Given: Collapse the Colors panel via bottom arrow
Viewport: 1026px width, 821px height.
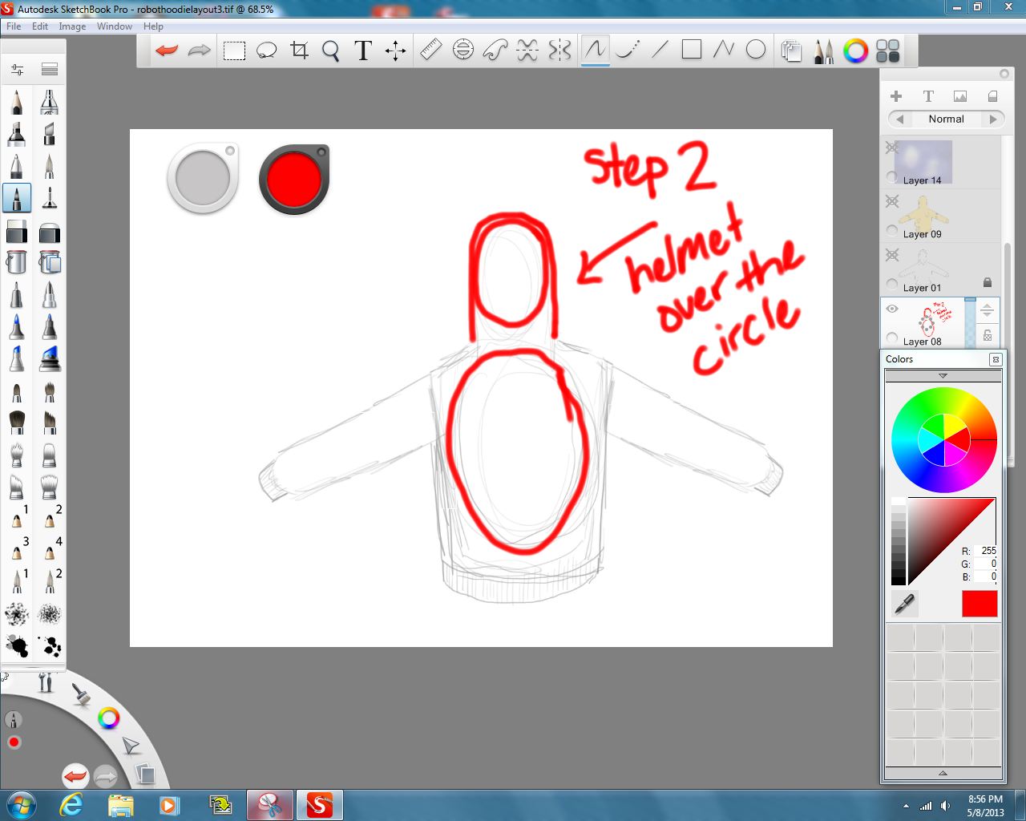Looking at the screenshot, I should pyautogui.click(x=943, y=774).
